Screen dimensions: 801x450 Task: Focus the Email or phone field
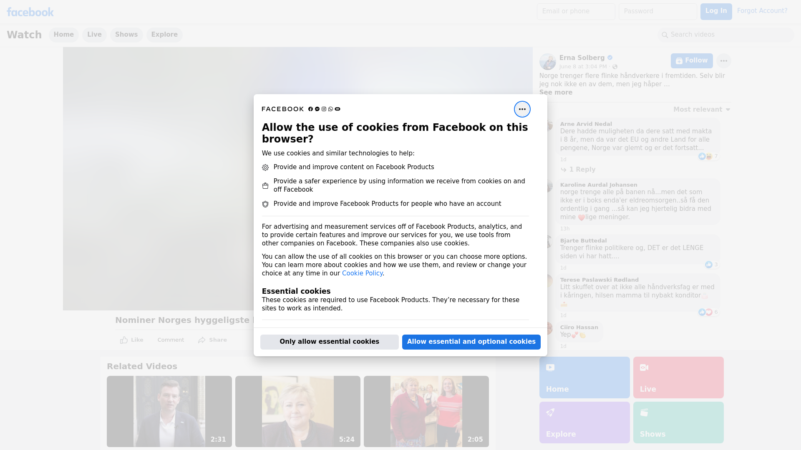click(x=576, y=11)
